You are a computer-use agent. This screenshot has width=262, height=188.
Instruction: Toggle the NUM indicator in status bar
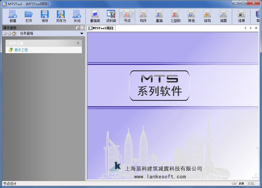coord(241,184)
